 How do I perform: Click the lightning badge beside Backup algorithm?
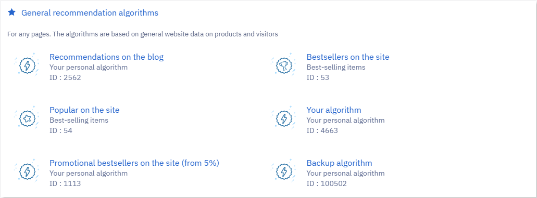(x=283, y=171)
